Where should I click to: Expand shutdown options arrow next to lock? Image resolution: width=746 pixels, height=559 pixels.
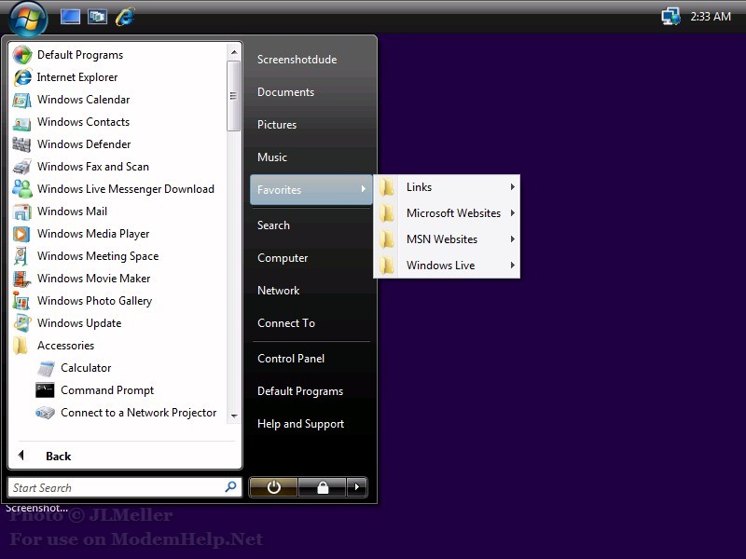pyautogui.click(x=356, y=487)
